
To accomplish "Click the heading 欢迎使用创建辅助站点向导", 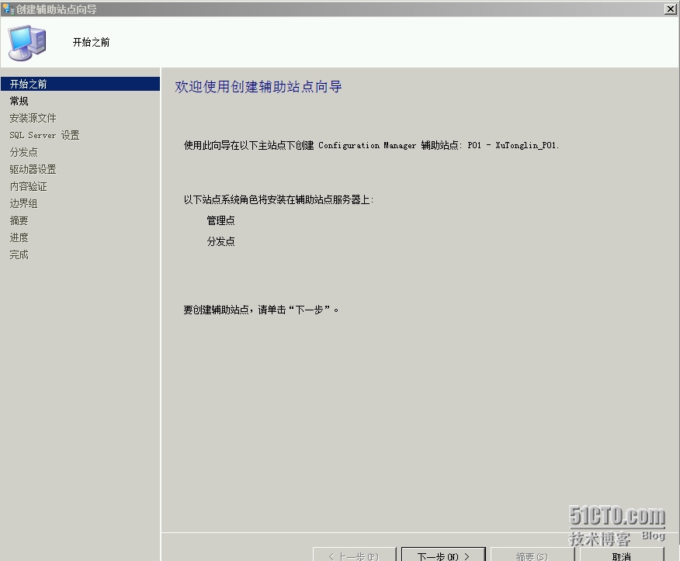I will (x=258, y=87).
